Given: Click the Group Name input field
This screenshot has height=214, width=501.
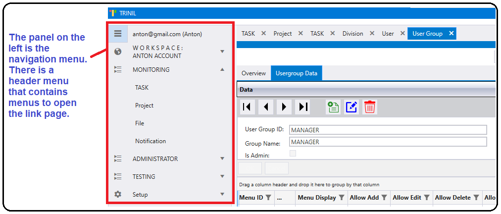Looking at the screenshot, I should (x=388, y=142).
